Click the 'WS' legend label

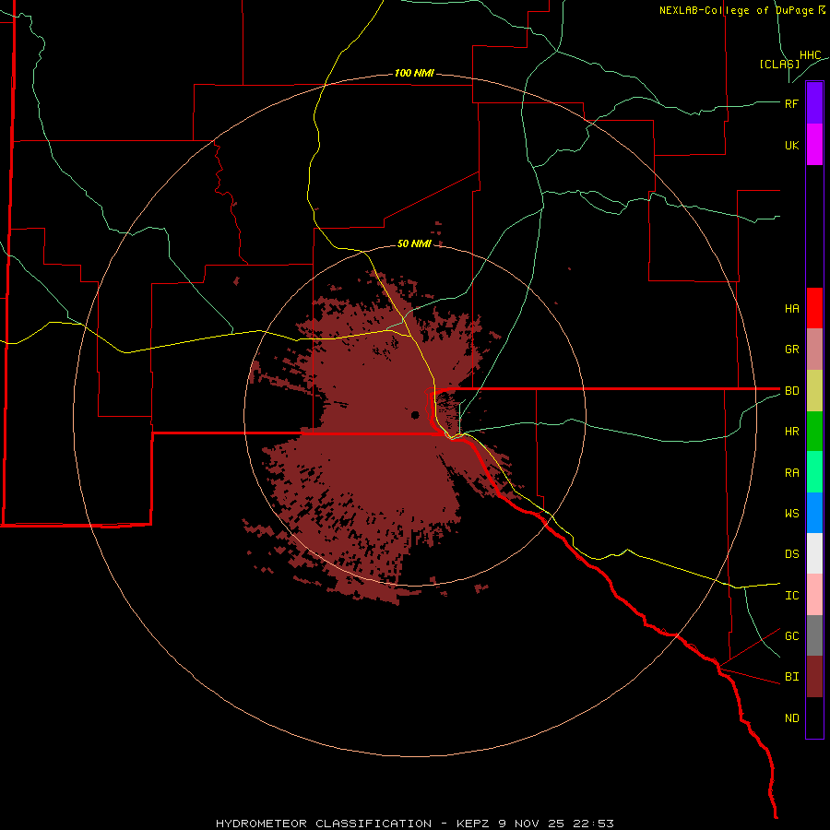791,513
